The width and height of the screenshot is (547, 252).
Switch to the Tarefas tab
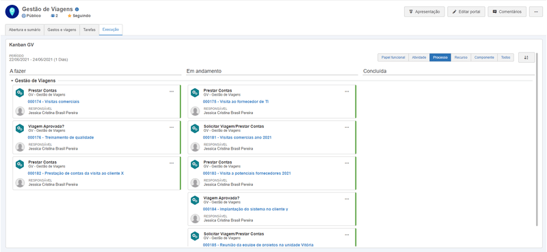coord(90,30)
